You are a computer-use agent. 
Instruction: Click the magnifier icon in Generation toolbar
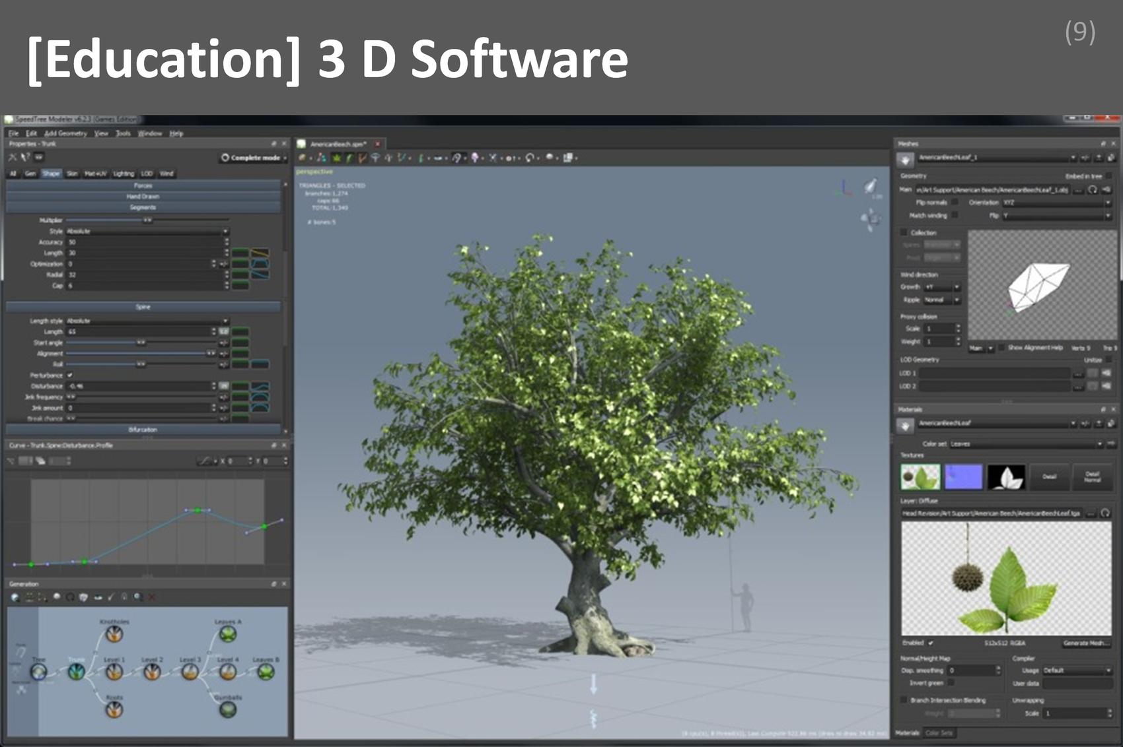point(138,597)
